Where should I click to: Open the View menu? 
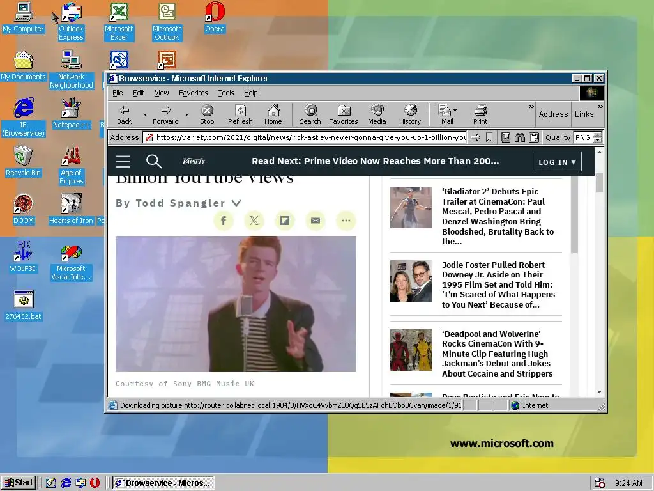coord(162,93)
